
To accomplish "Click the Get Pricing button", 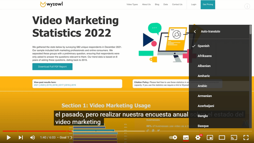I will pos(208,4).
